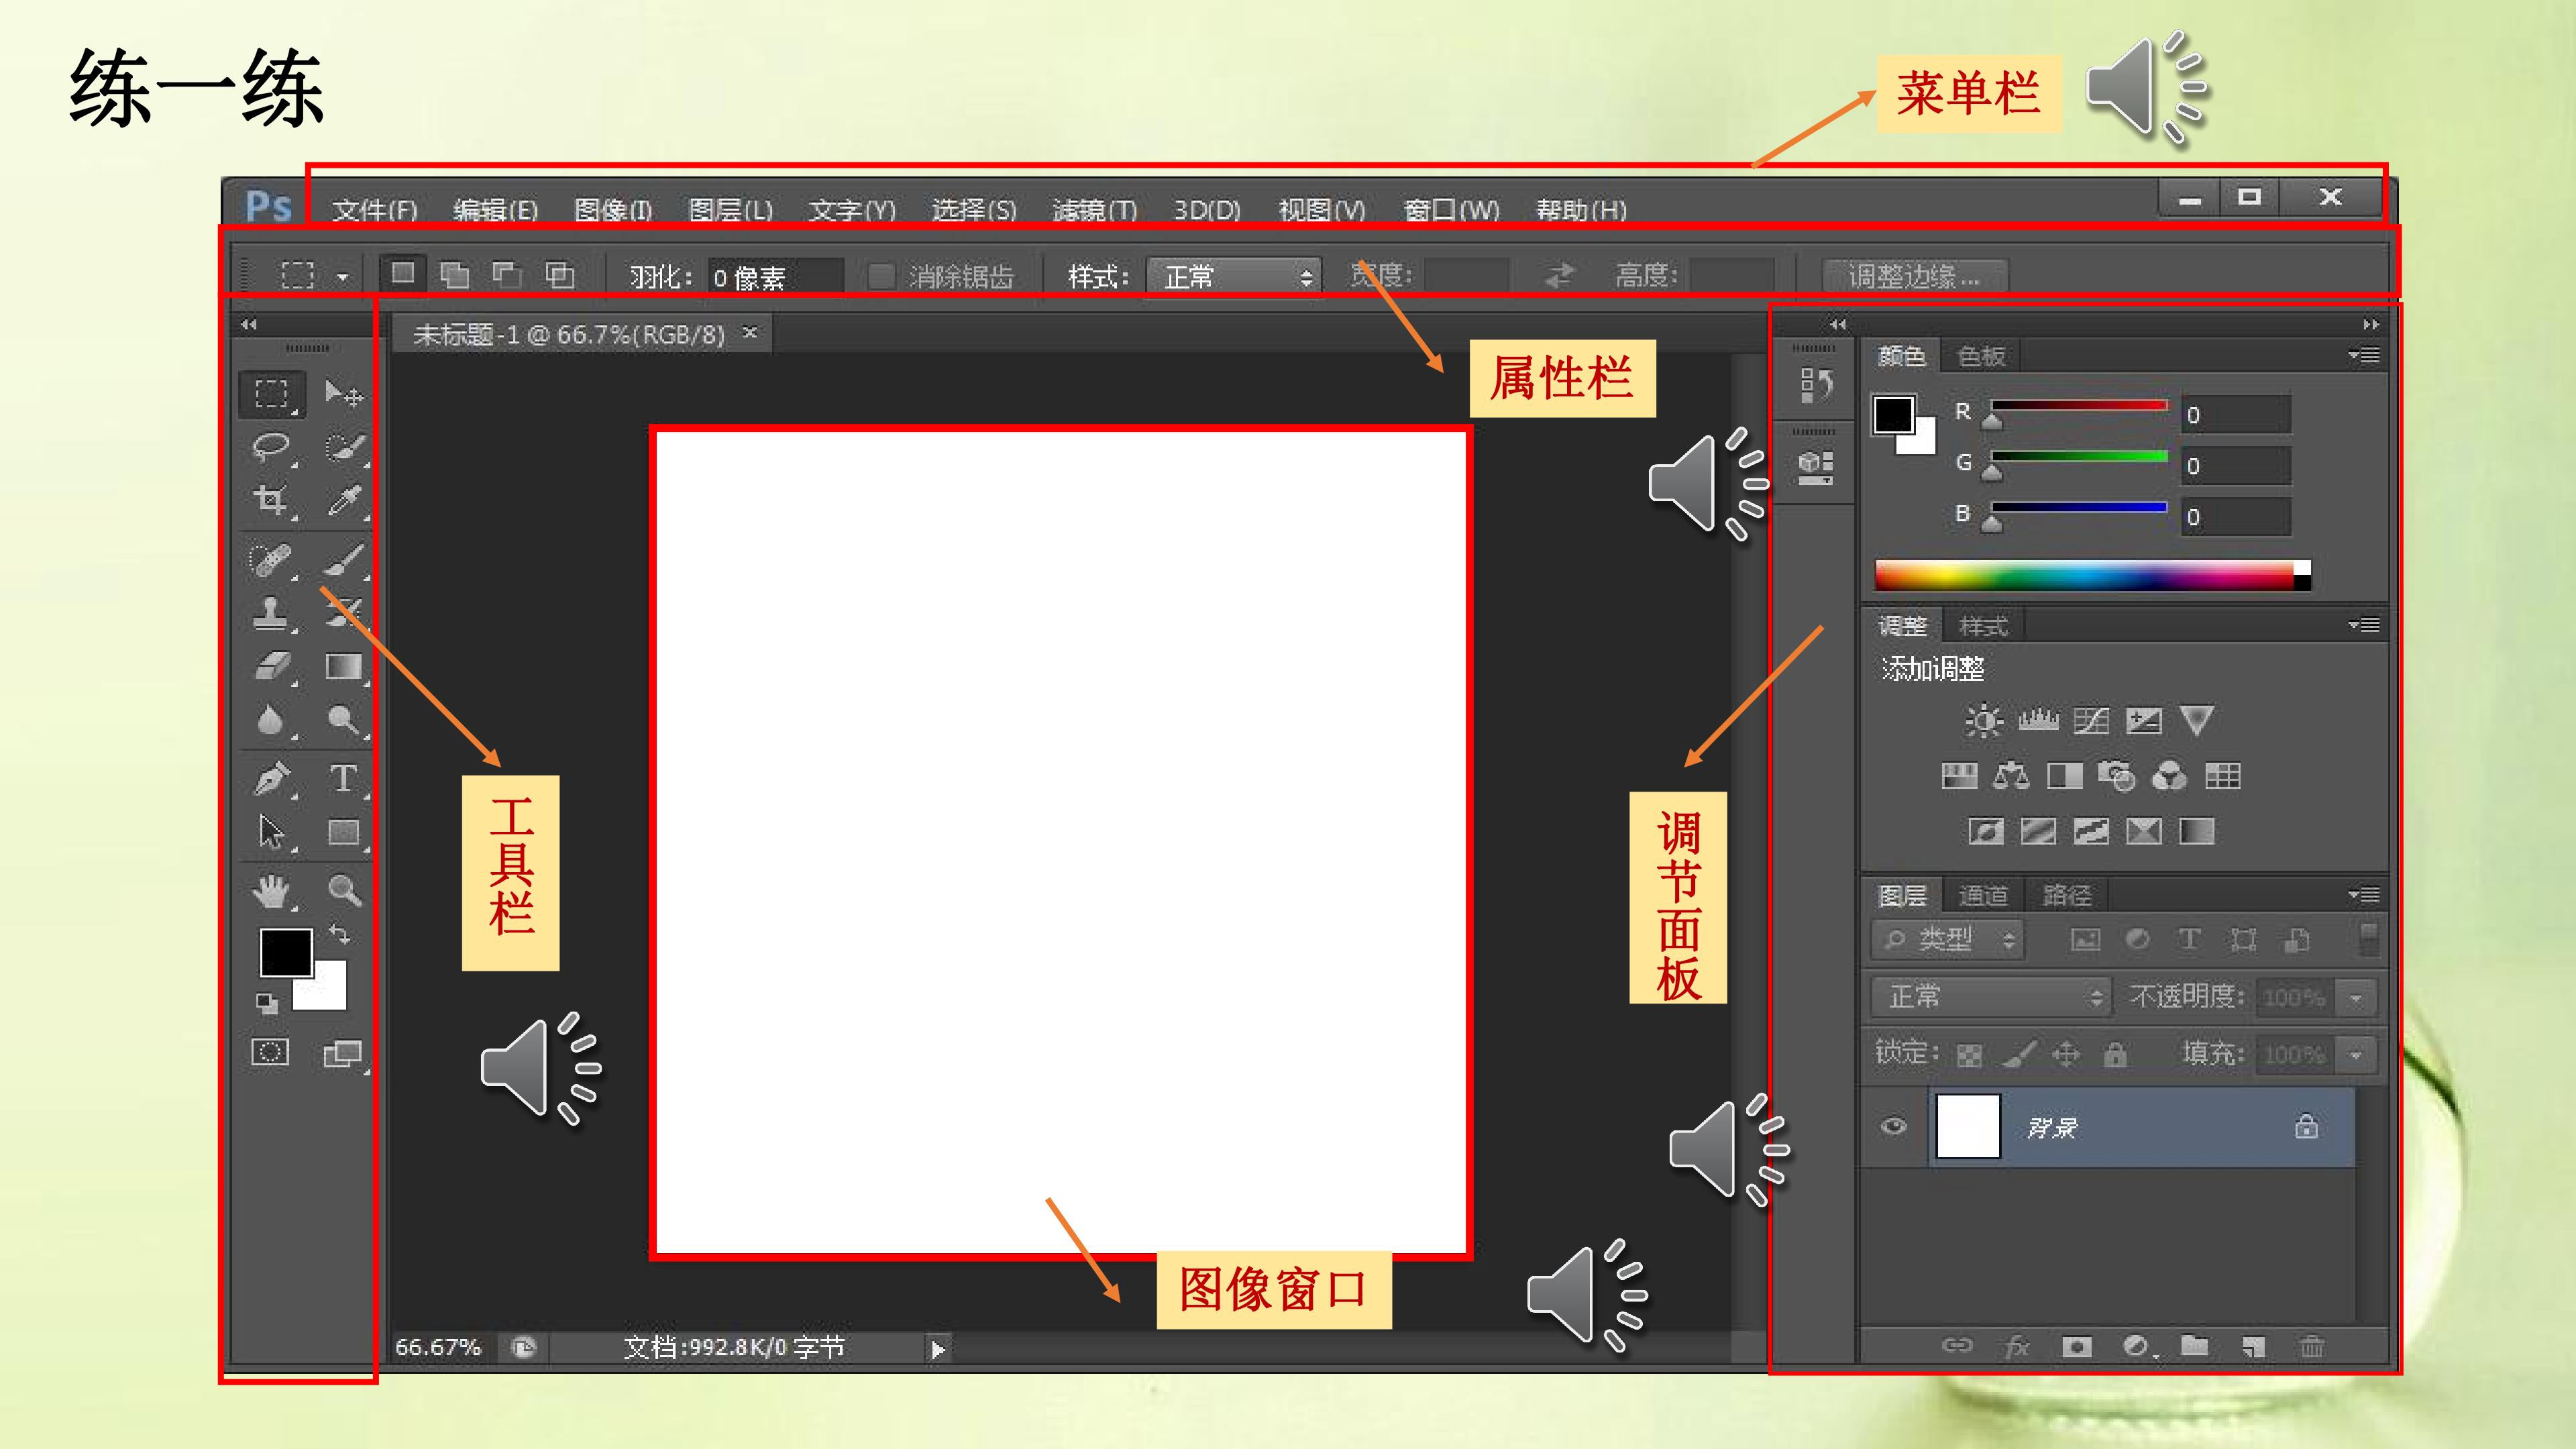Pick the Horizontal Type tool
Image resolution: width=2576 pixels, height=1449 pixels.
[343, 778]
